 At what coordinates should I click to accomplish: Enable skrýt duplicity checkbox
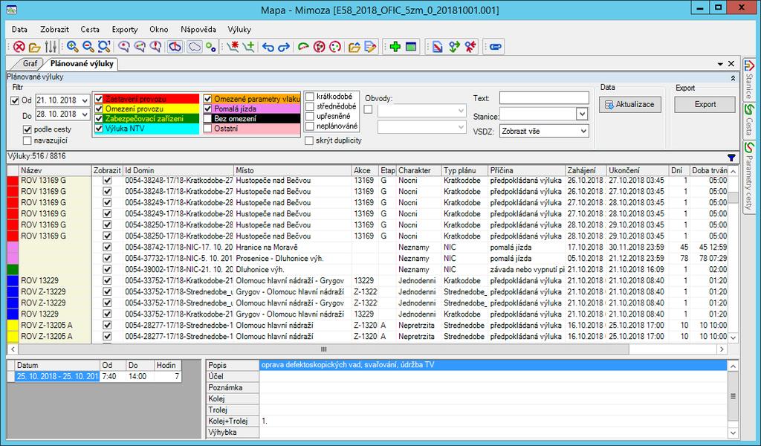click(309, 140)
